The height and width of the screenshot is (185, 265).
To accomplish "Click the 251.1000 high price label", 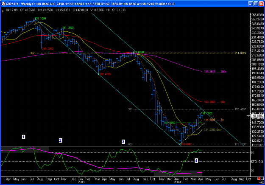I will [40, 18].
